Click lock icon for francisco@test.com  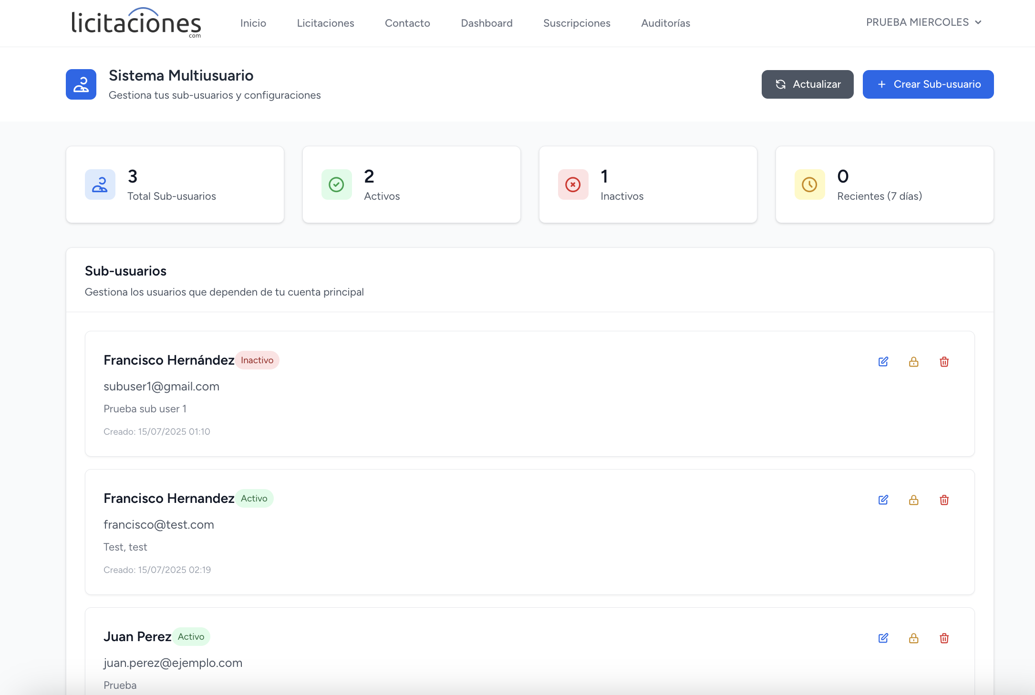point(914,500)
